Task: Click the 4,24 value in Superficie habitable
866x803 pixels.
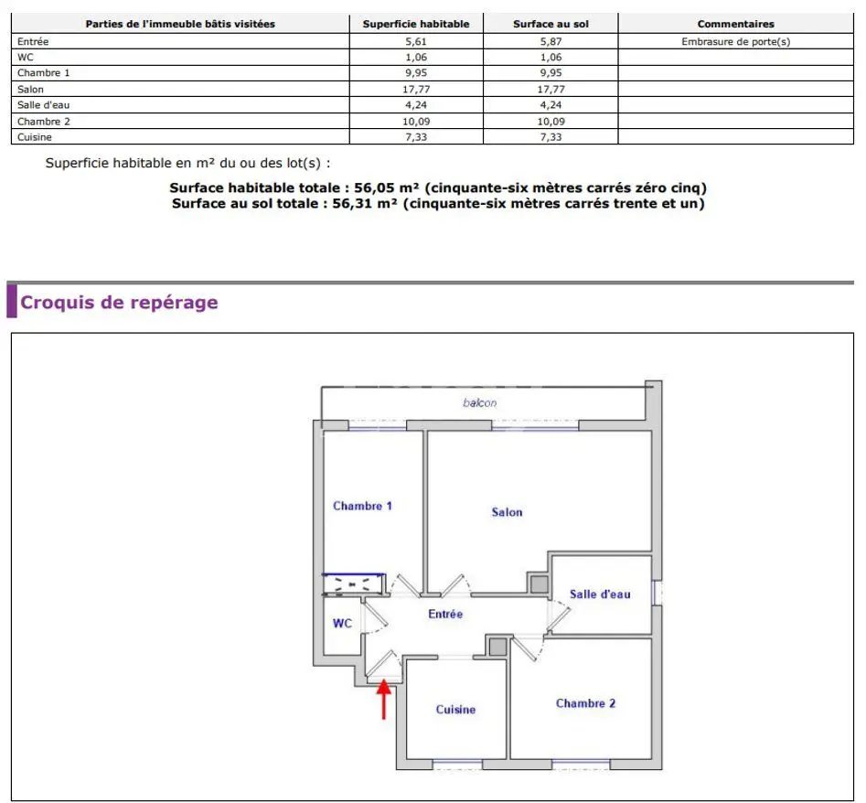Action: coord(416,105)
